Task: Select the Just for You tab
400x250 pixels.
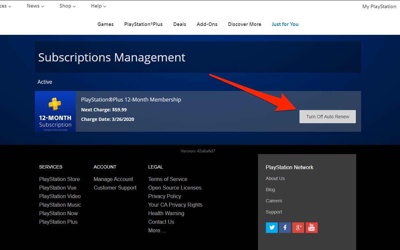Action: [x=285, y=24]
